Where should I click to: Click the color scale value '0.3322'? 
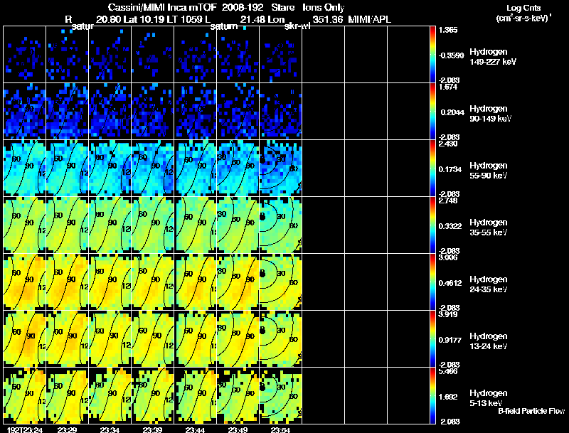(x=450, y=226)
